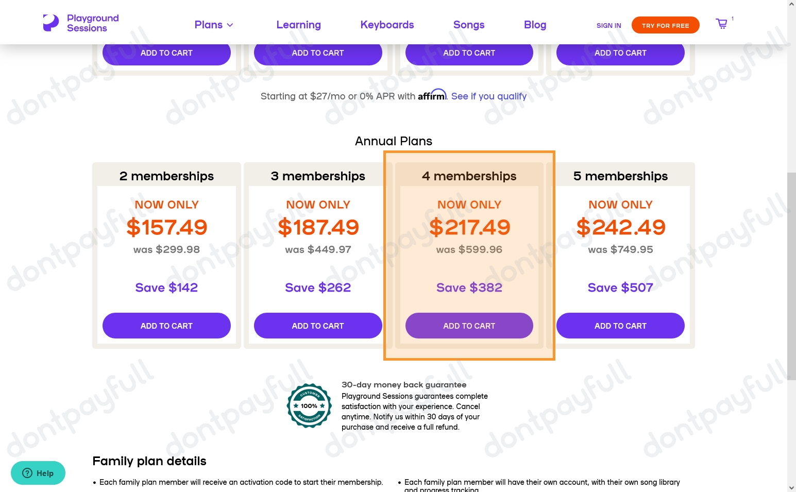Image resolution: width=796 pixels, height=492 pixels.
Task: Visit the Blog
Action: [535, 25]
